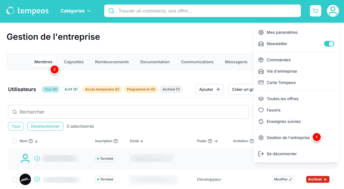344x189 pixels.
Task: Switch to the Cagnottes tab
Action: [74, 62]
